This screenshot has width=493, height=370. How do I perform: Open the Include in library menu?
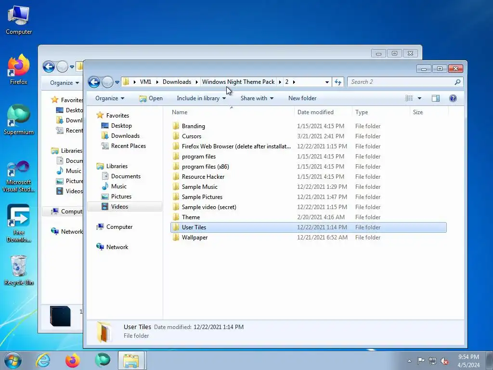201,98
